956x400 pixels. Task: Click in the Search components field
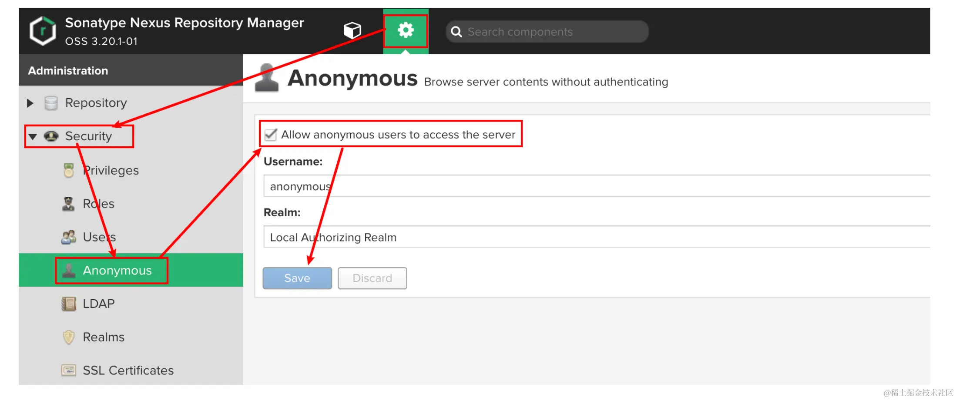tap(547, 32)
